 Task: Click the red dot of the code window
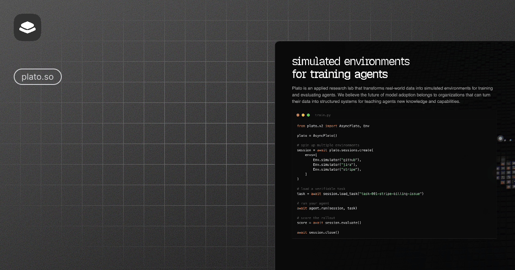298,115
